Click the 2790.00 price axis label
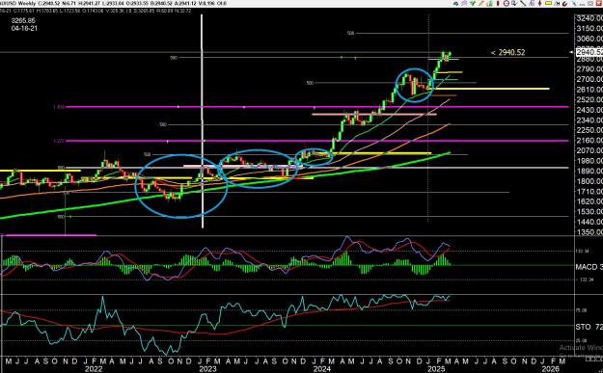This screenshot has width=603, height=373. click(589, 69)
